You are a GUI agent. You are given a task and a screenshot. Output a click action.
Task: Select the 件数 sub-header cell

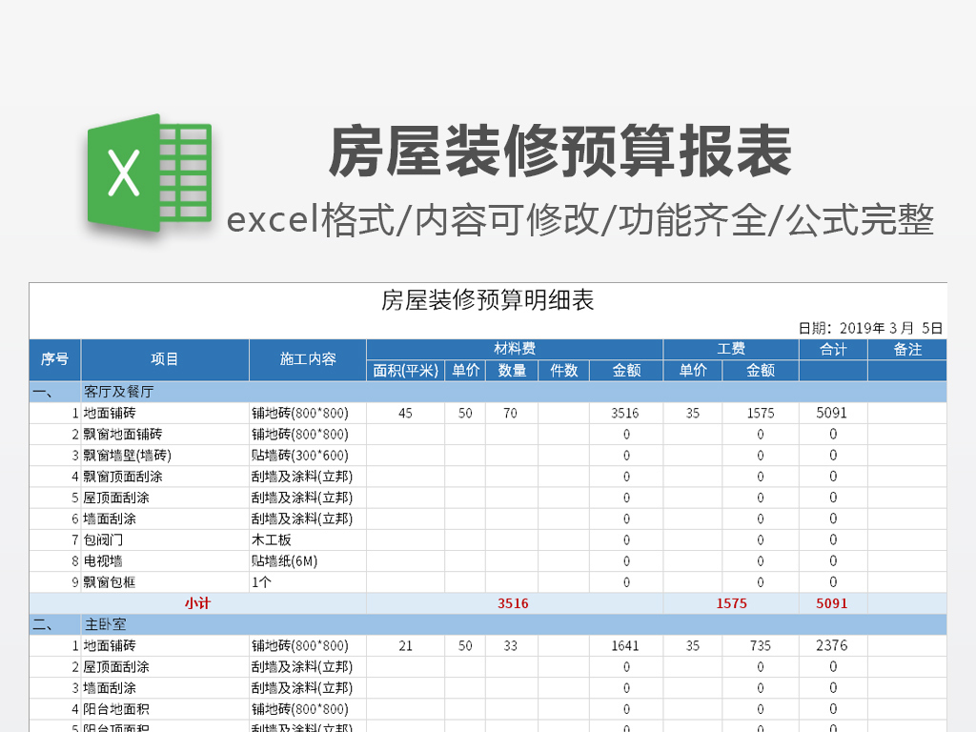tap(563, 371)
